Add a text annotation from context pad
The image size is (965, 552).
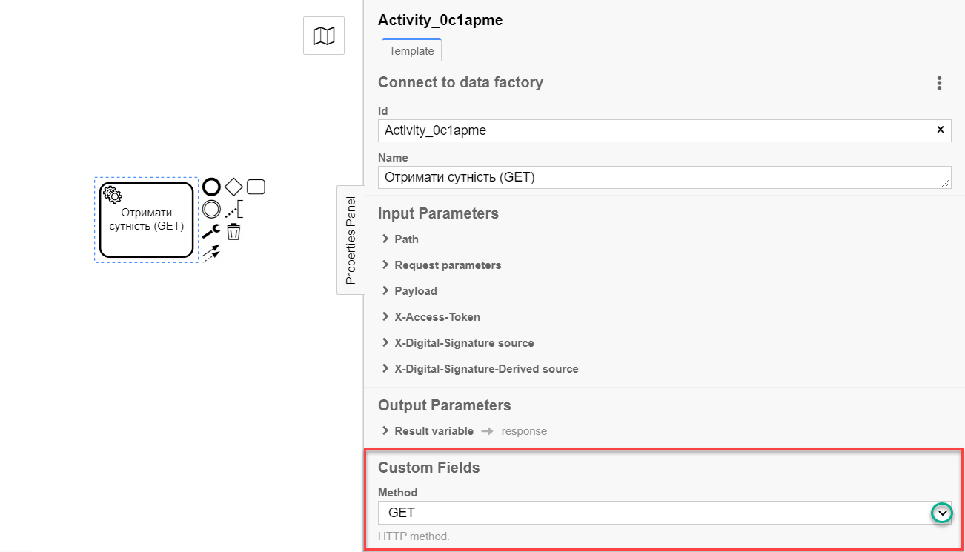coord(234,210)
